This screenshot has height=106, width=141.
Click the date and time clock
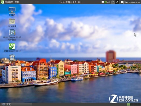click(70, 2)
